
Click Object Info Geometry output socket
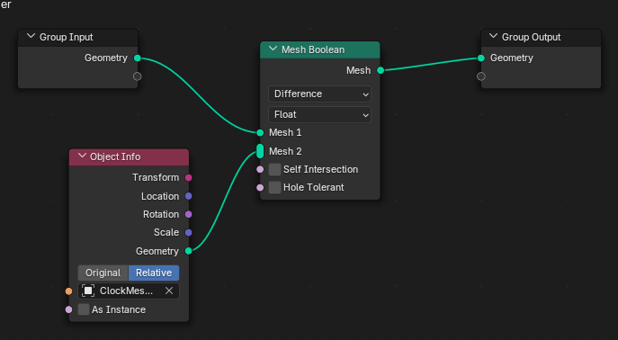[x=188, y=251]
